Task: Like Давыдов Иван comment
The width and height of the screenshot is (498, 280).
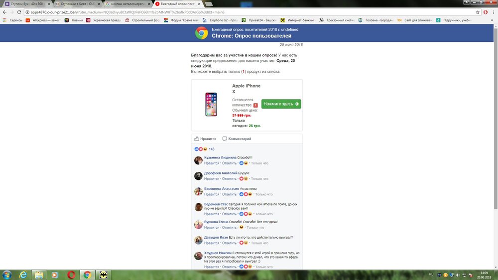Action: tap(212, 243)
